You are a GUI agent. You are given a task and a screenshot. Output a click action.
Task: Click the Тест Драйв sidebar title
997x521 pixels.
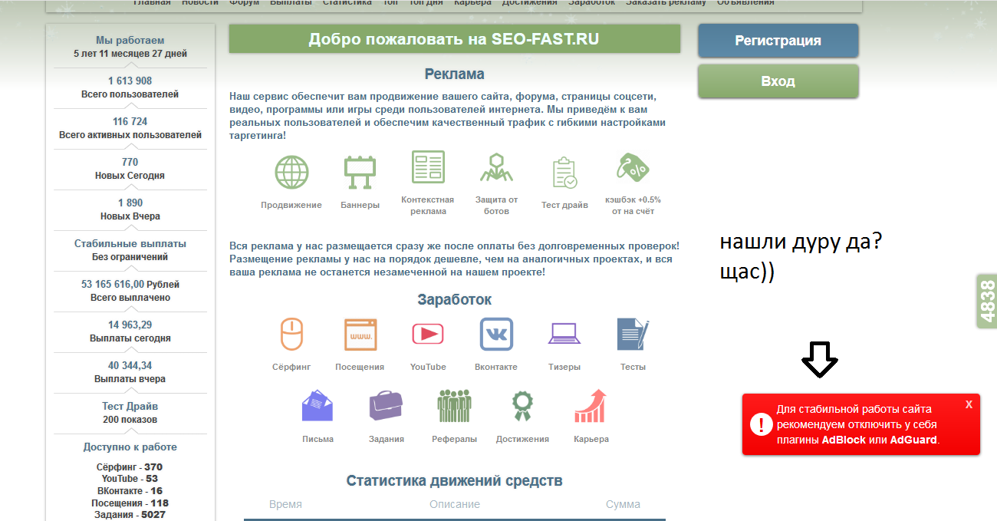[x=130, y=406]
